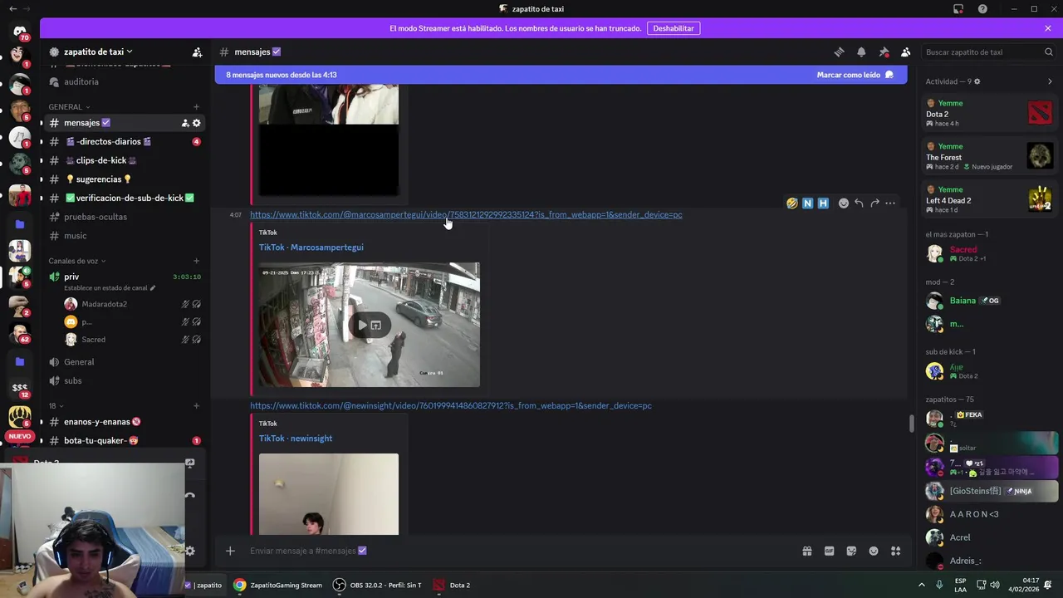This screenshot has width=1063, height=598.
Task: Collapse the Canales de voz category
Action: 79,261
